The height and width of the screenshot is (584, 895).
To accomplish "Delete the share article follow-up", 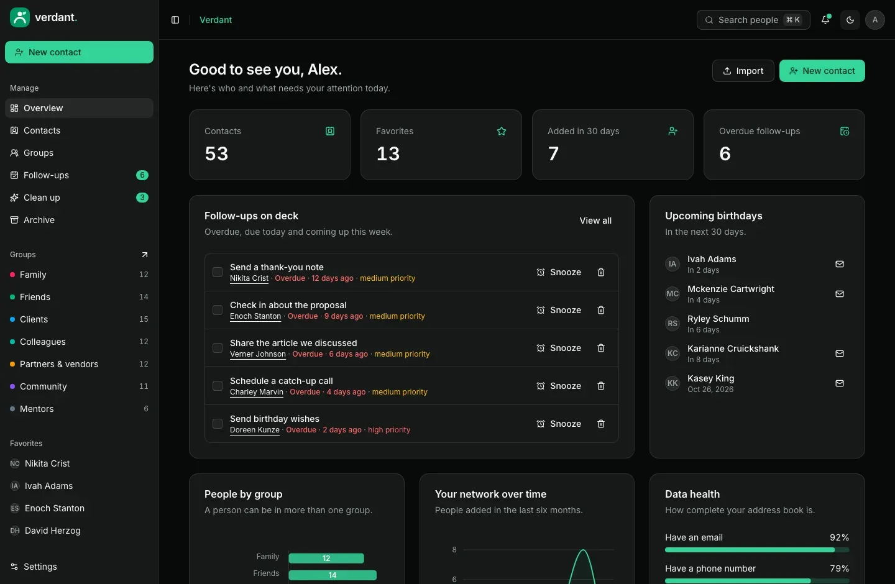I will click(x=601, y=348).
